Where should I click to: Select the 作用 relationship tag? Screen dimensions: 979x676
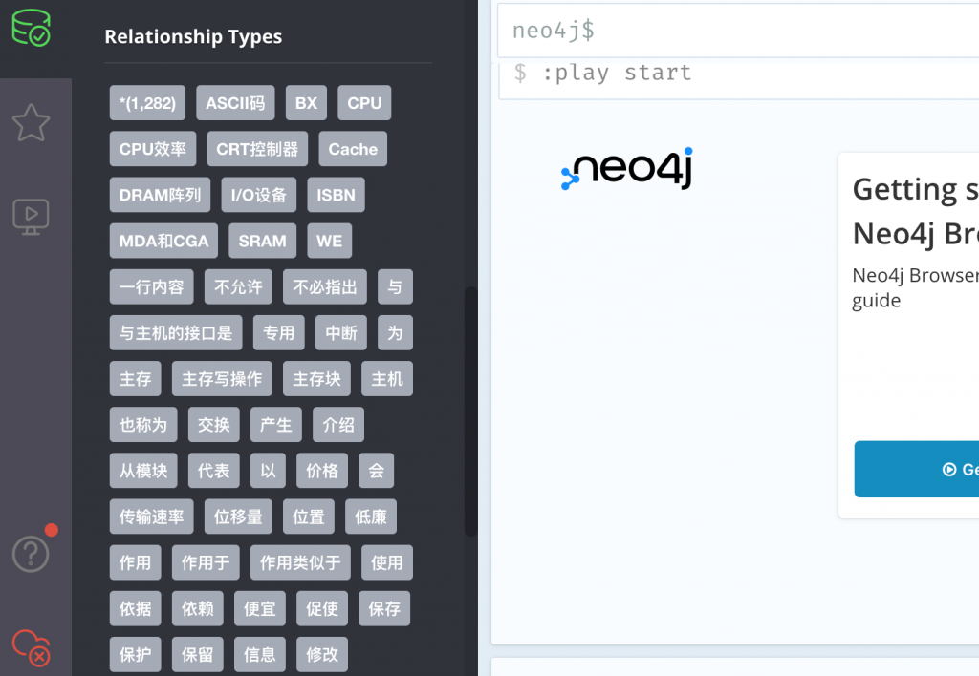136,562
